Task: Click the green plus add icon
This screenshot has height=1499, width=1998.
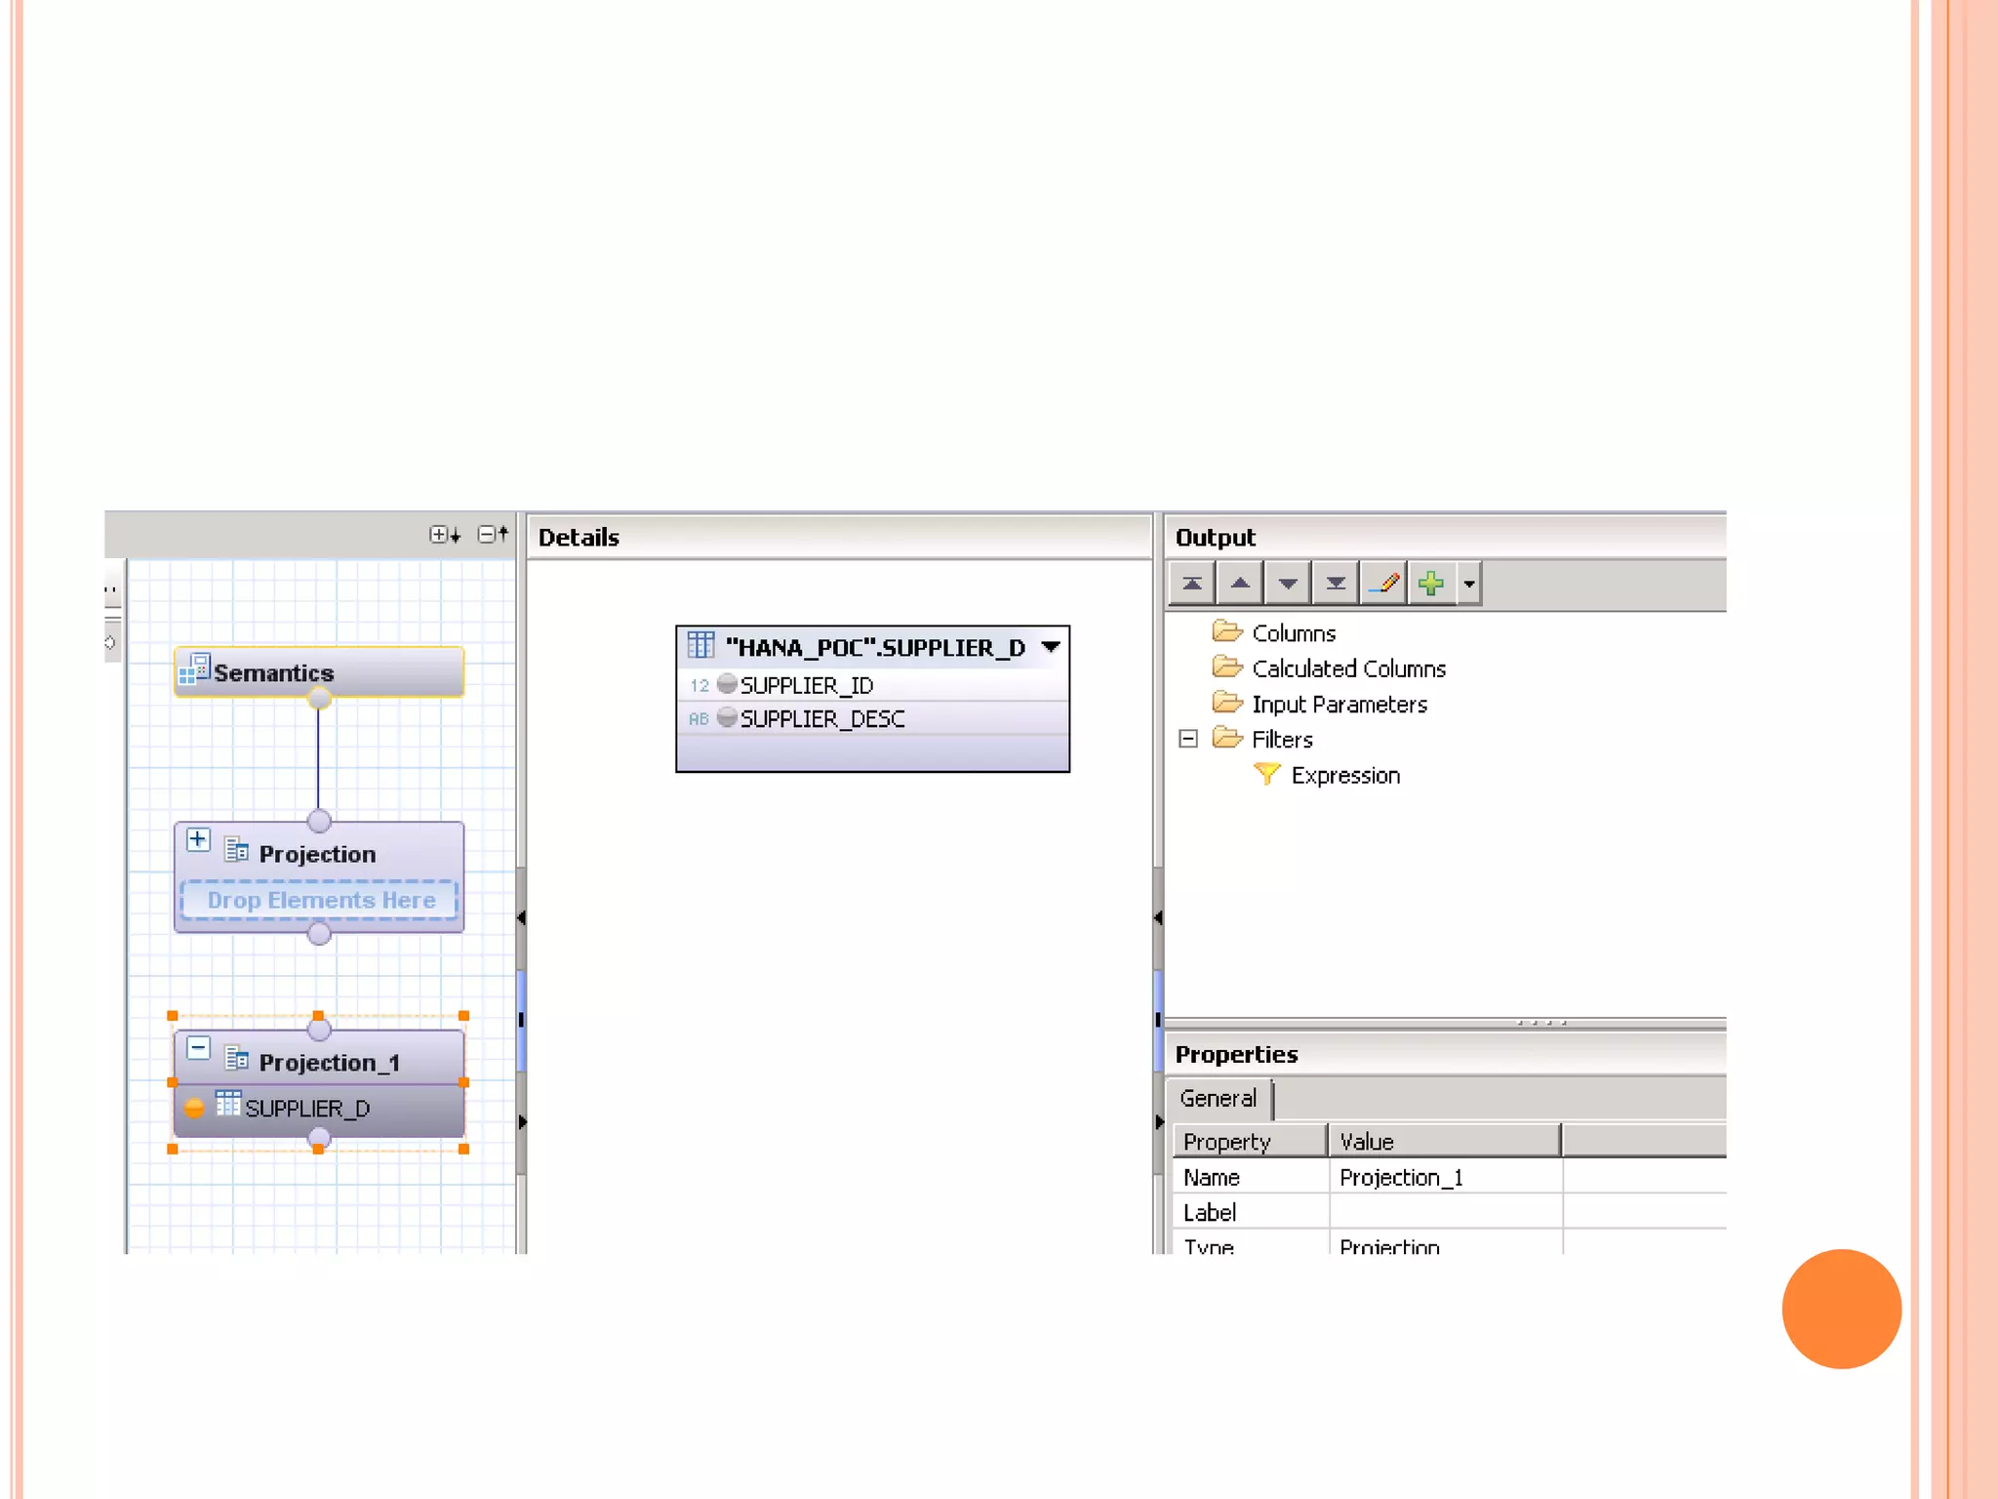Action: 1431,584
